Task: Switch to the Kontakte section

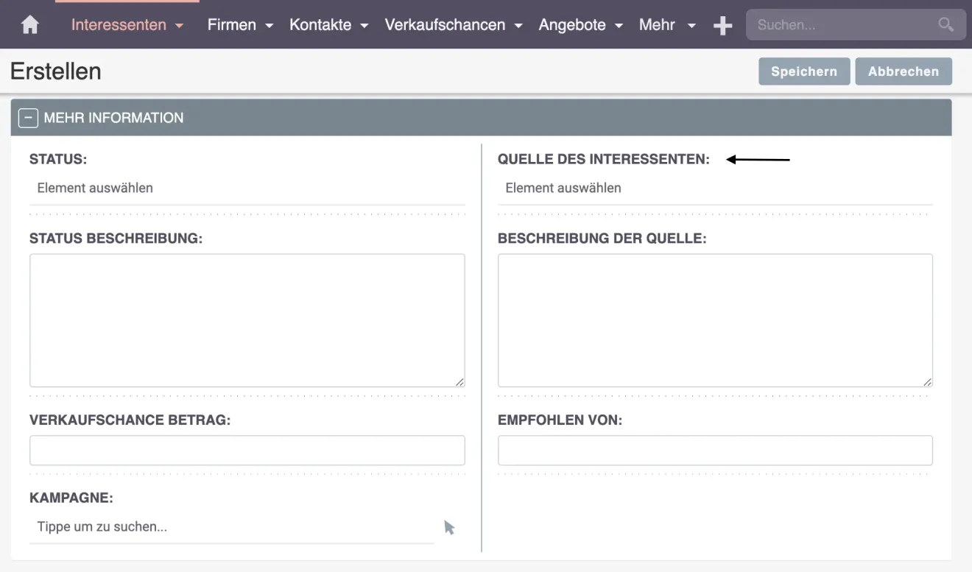Action: click(320, 24)
